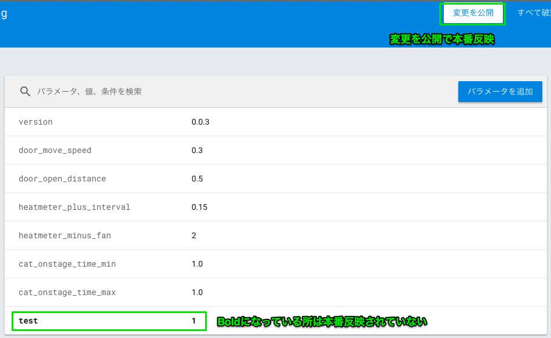Select the cat_onstage_time_max value 1.0
The width and height of the screenshot is (551, 338).
point(197,293)
